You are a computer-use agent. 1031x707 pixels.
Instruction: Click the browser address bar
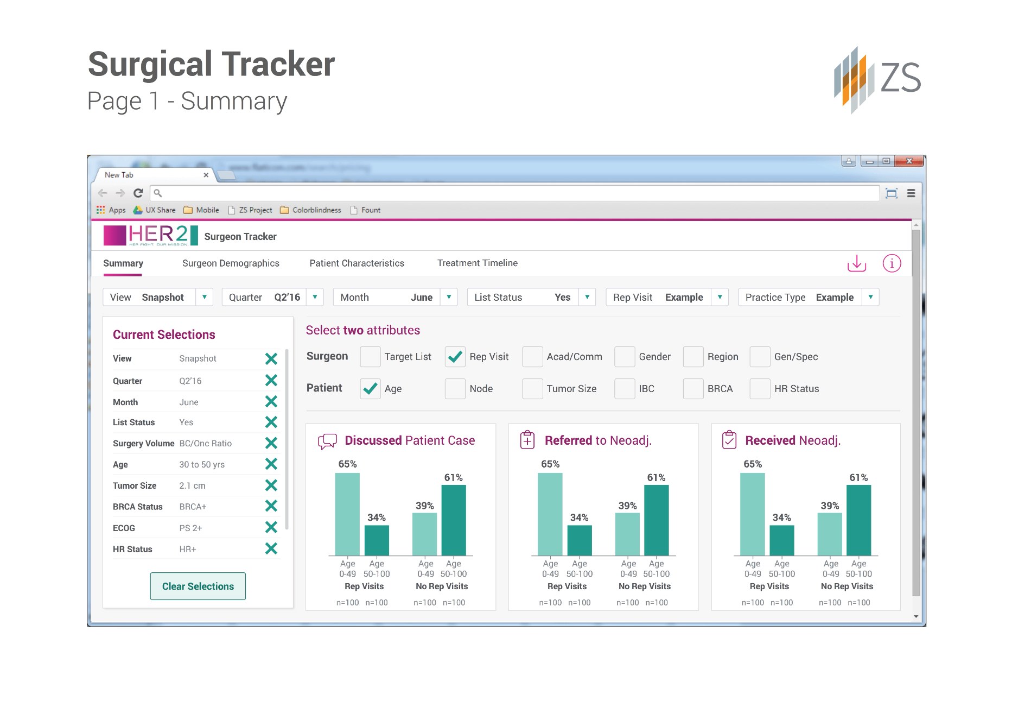tap(515, 193)
